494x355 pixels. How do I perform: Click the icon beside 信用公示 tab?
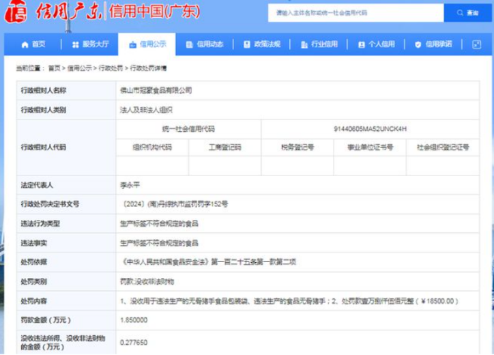click(x=132, y=44)
